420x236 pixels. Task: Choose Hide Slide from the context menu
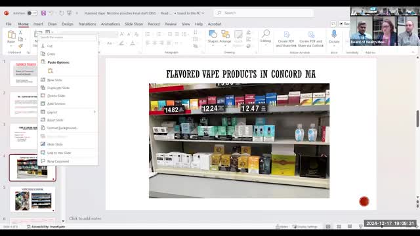[x=68, y=144]
